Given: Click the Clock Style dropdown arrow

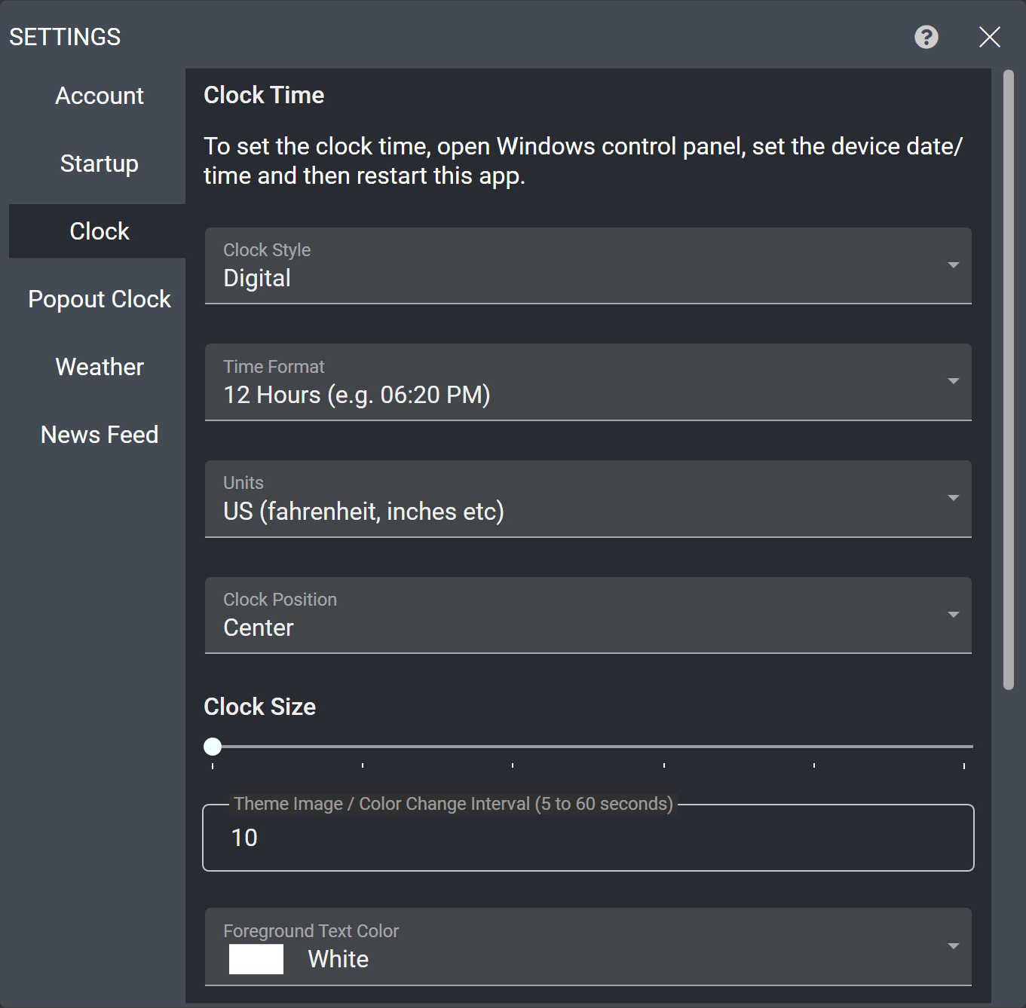Looking at the screenshot, I should [953, 266].
